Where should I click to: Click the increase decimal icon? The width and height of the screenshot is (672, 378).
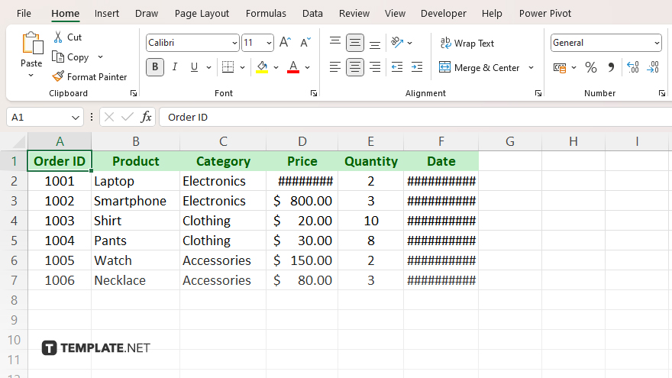tap(633, 68)
